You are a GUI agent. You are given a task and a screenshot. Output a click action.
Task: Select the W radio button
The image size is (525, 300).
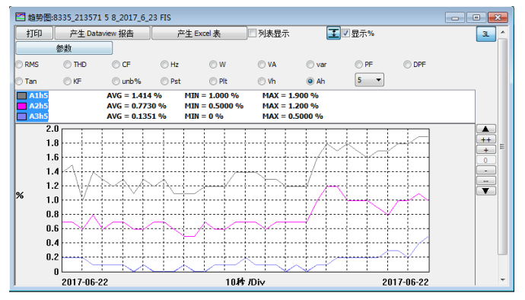pyautogui.click(x=213, y=65)
